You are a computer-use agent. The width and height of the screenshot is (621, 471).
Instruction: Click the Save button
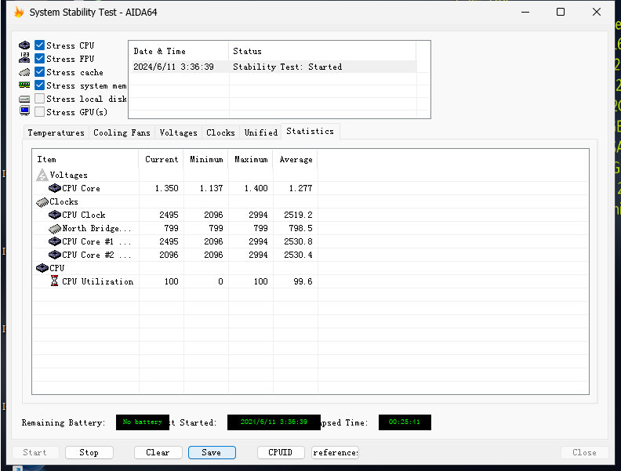pyautogui.click(x=212, y=452)
